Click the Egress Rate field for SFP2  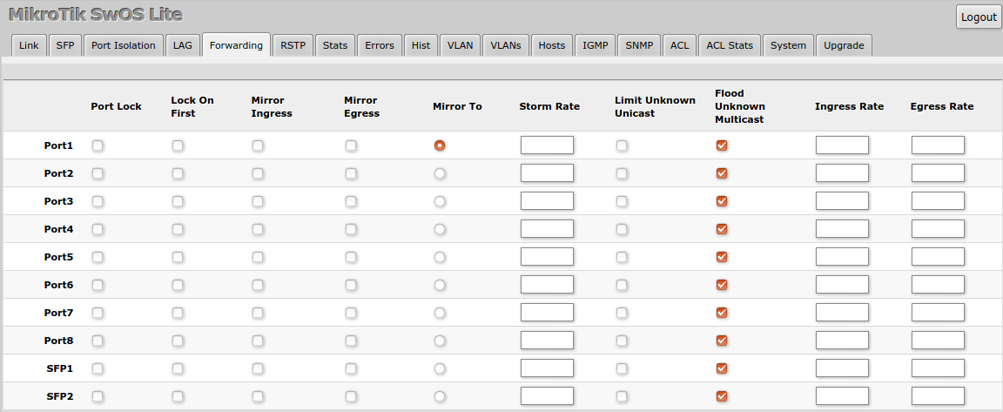coord(938,396)
